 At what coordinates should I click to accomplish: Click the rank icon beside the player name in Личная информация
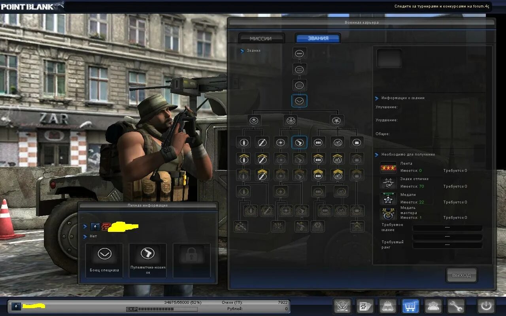(95, 226)
